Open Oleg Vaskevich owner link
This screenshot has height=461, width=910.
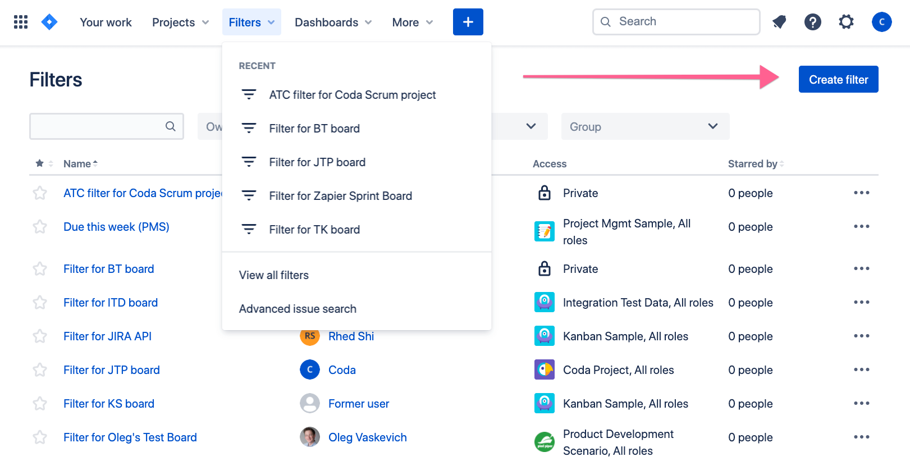tap(367, 437)
